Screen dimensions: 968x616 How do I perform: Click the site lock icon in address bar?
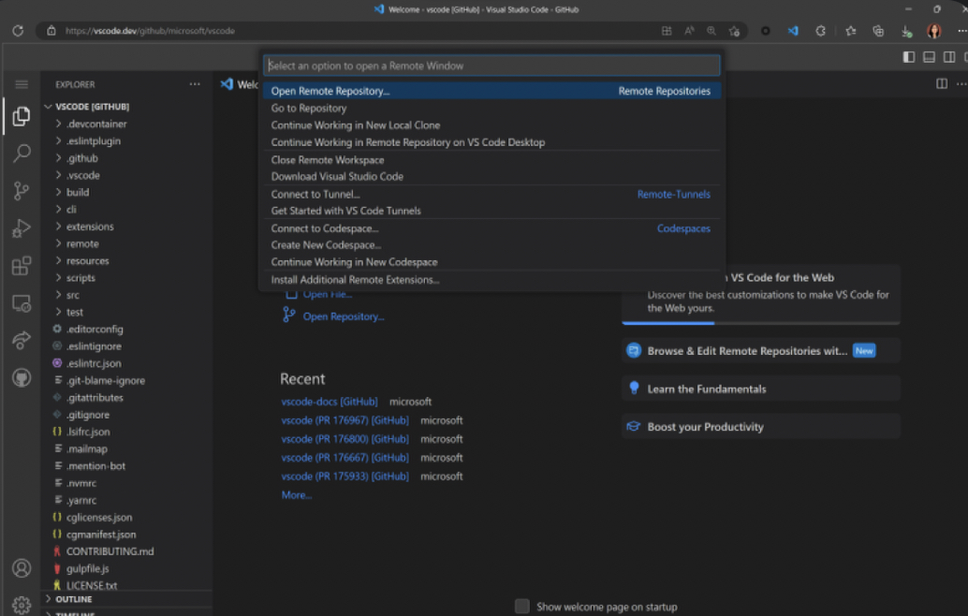pyautogui.click(x=51, y=30)
